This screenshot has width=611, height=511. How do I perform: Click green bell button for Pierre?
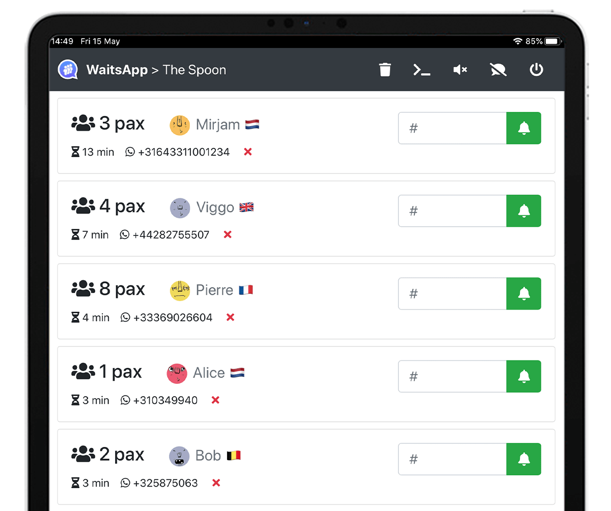[523, 293]
